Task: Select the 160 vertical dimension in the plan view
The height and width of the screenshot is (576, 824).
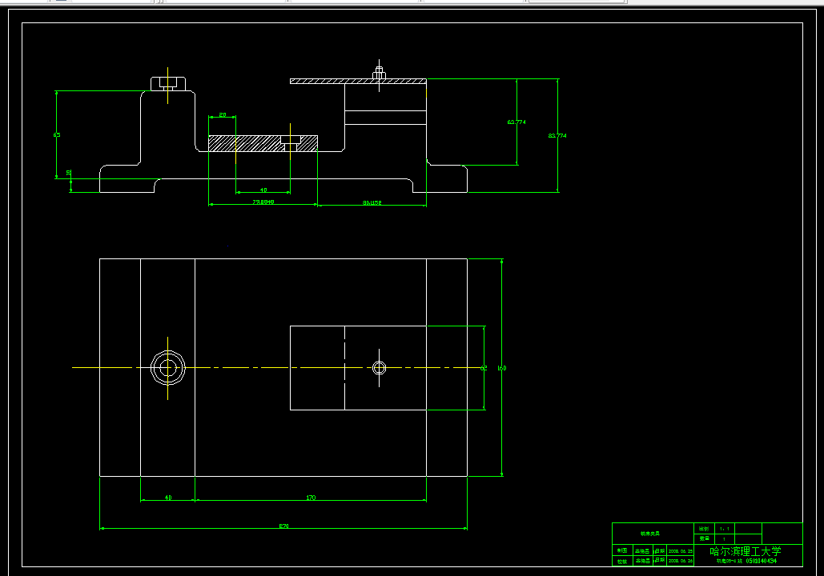Action: (x=502, y=368)
